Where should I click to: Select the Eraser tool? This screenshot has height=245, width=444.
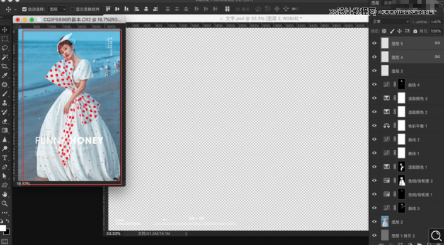(x=5, y=121)
